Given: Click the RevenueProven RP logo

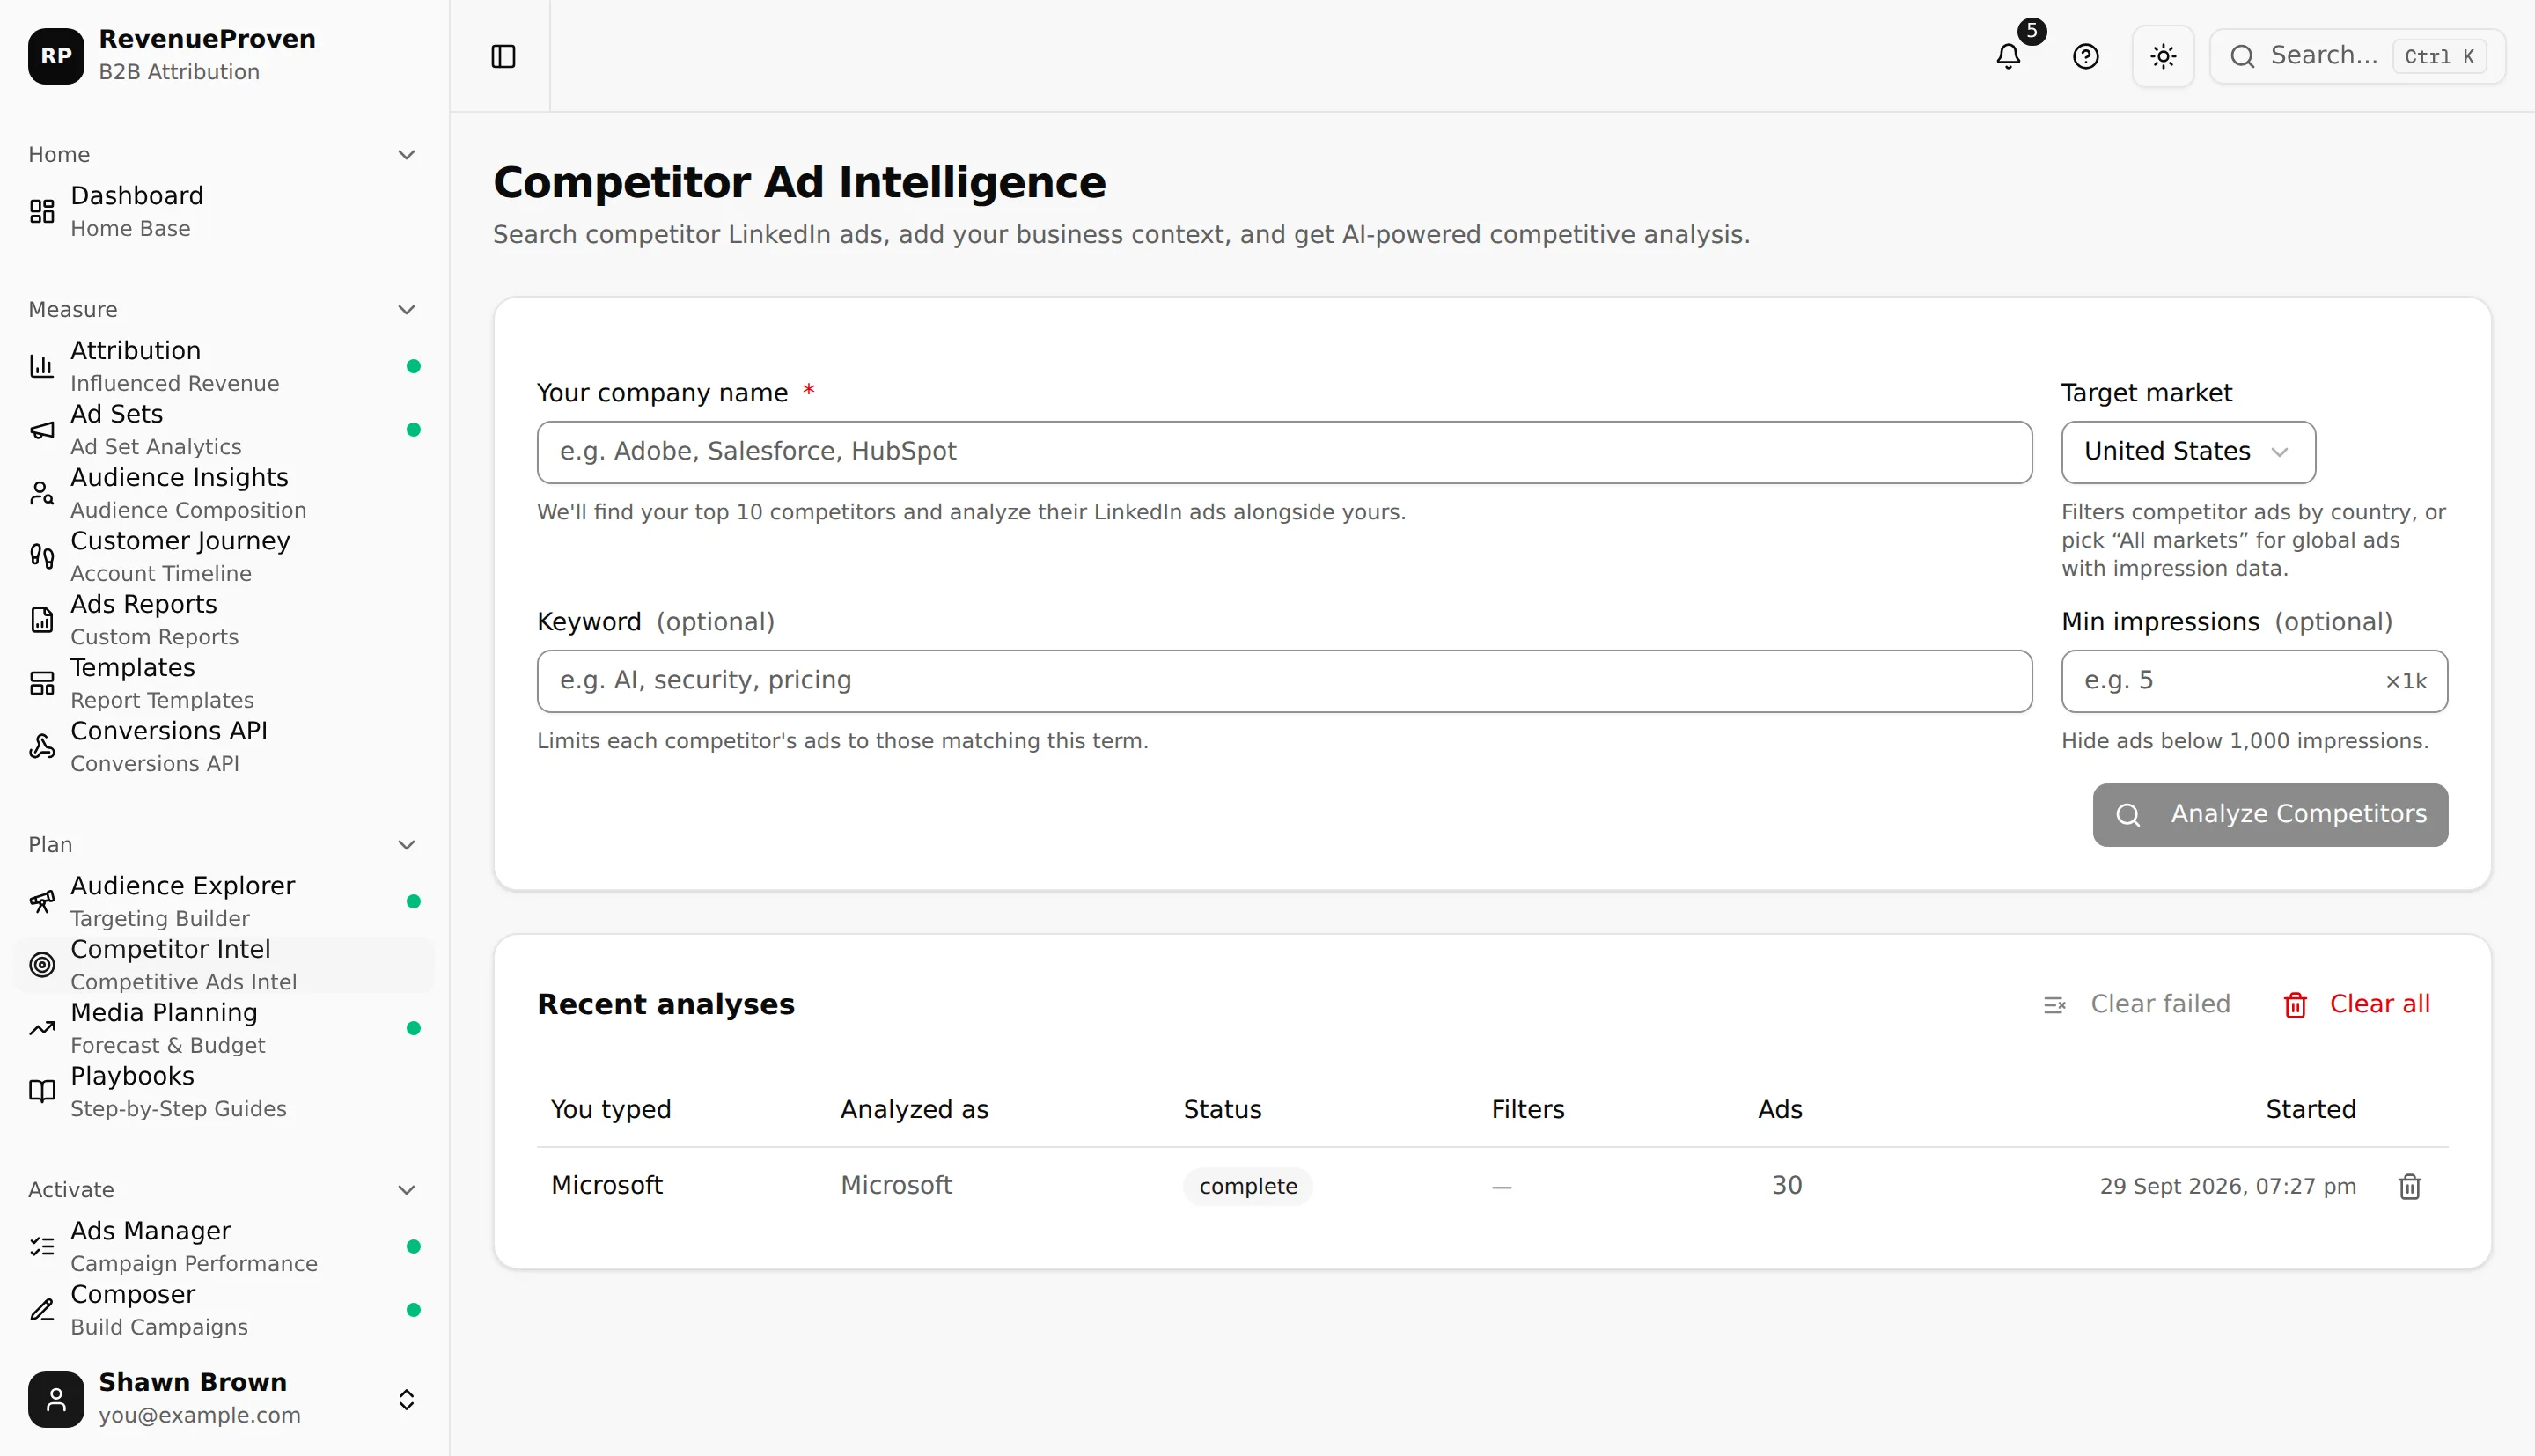Looking at the screenshot, I should [x=56, y=56].
